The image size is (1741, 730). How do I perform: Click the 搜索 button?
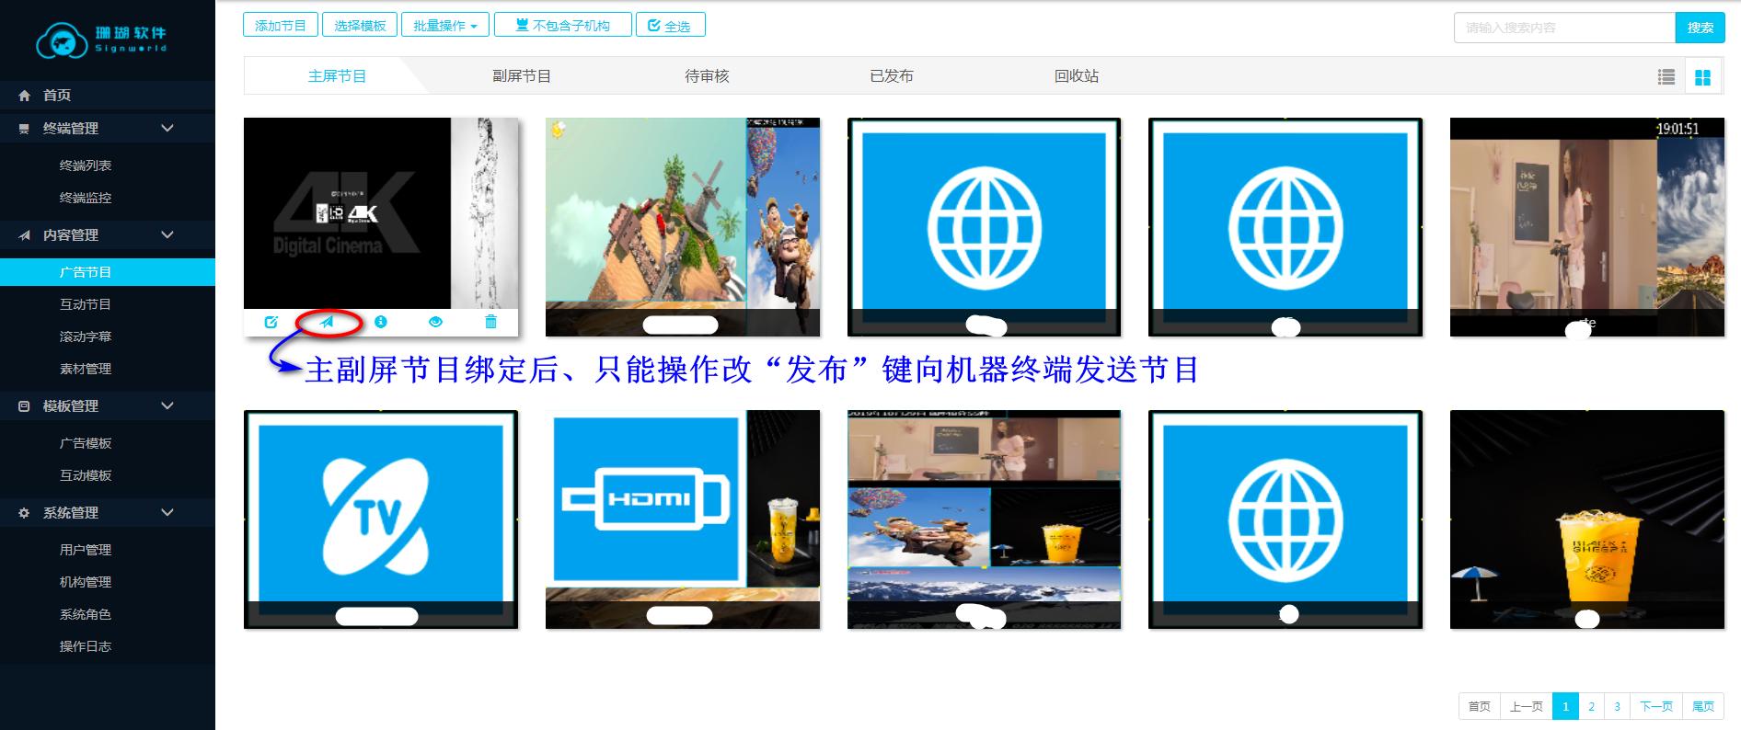pyautogui.click(x=1700, y=28)
